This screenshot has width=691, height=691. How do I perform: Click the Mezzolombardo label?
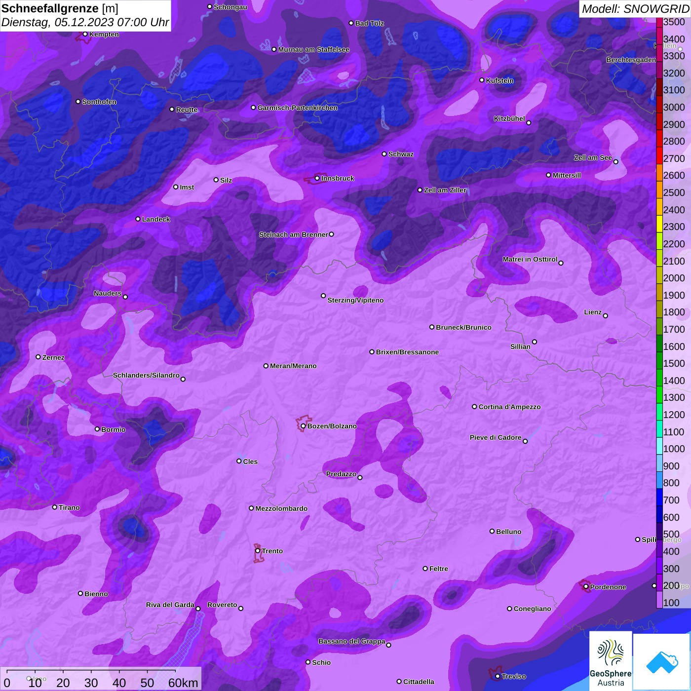coord(281,508)
